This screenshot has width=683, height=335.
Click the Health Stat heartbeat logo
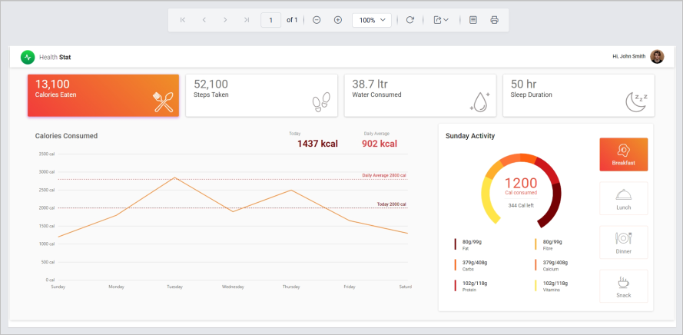(x=28, y=57)
